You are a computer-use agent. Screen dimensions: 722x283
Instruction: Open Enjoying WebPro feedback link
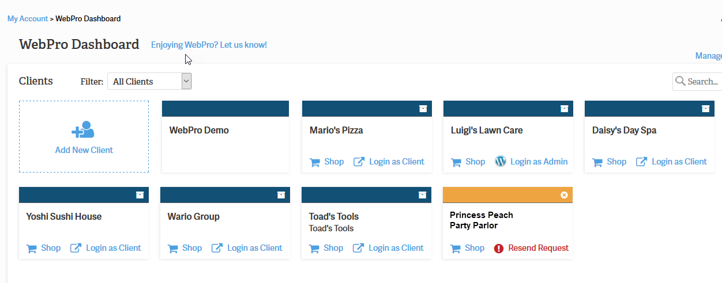click(x=209, y=44)
